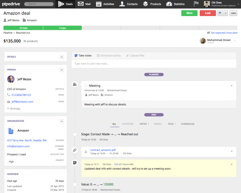241x193 pixels.
Task: Collapse the Person section chevron
Action: click(62, 69)
